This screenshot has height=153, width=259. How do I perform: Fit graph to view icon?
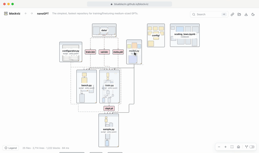coord(232,147)
